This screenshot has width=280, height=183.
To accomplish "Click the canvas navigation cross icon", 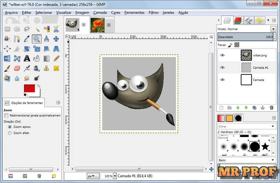I will point(211,169).
